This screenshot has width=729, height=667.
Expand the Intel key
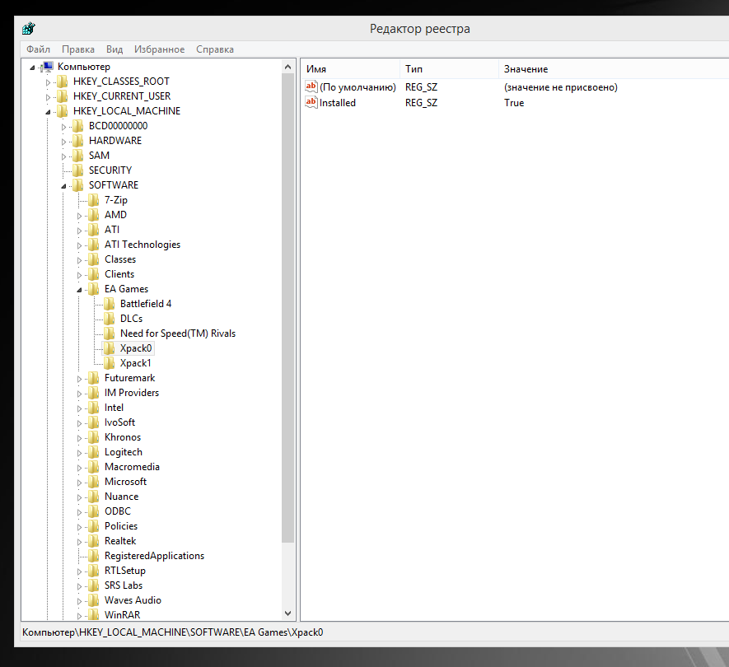pyautogui.click(x=80, y=408)
